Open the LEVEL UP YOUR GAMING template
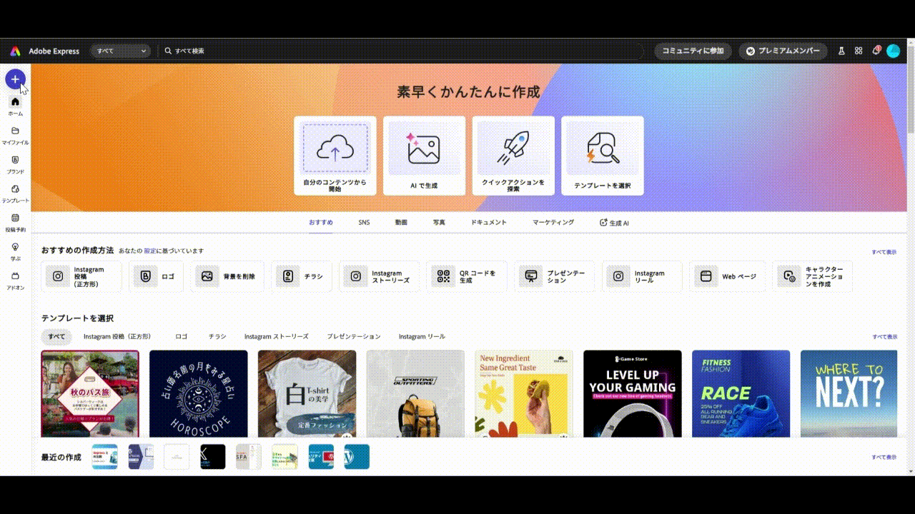The height and width of the screenshot is (514, 915). pyautogui.click(x=632, y=393)
